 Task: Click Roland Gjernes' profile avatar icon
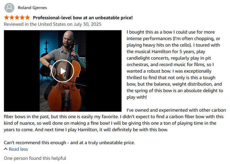pos(9,8)
